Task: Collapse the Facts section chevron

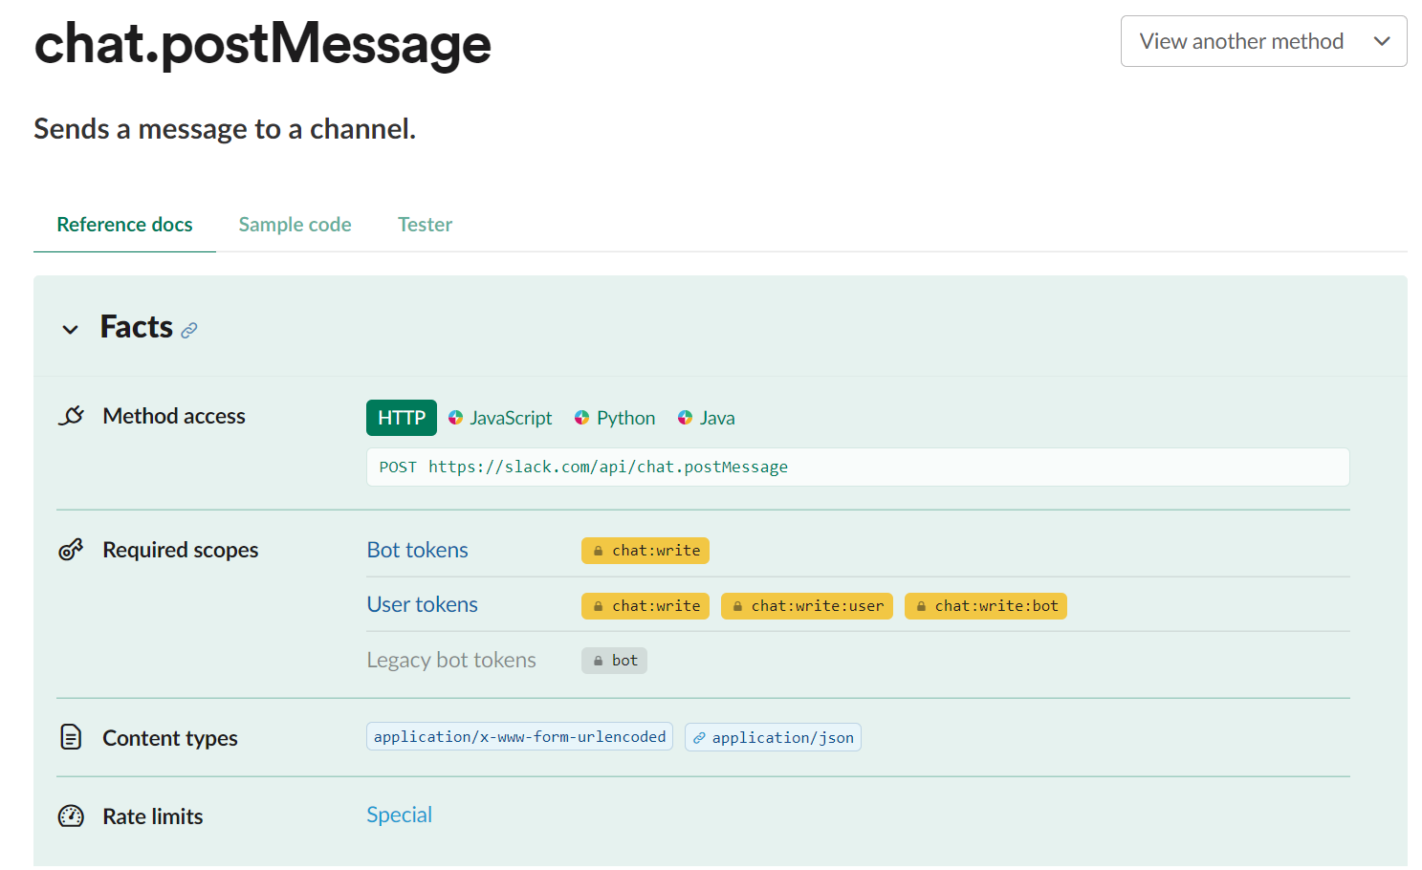Action: 70,330
